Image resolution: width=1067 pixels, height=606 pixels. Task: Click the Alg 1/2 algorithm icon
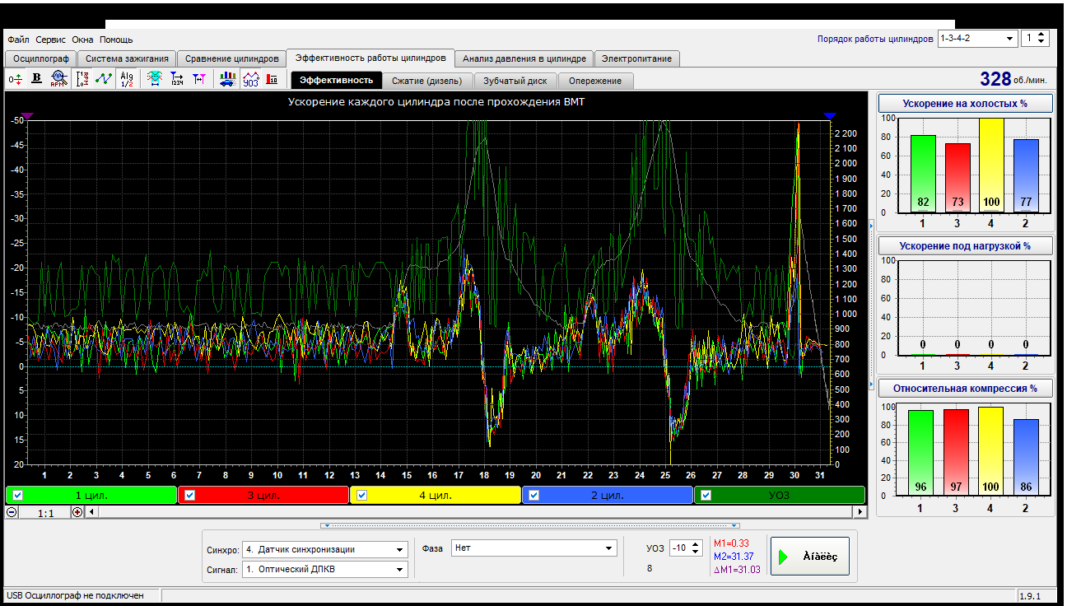coord(127,79)
